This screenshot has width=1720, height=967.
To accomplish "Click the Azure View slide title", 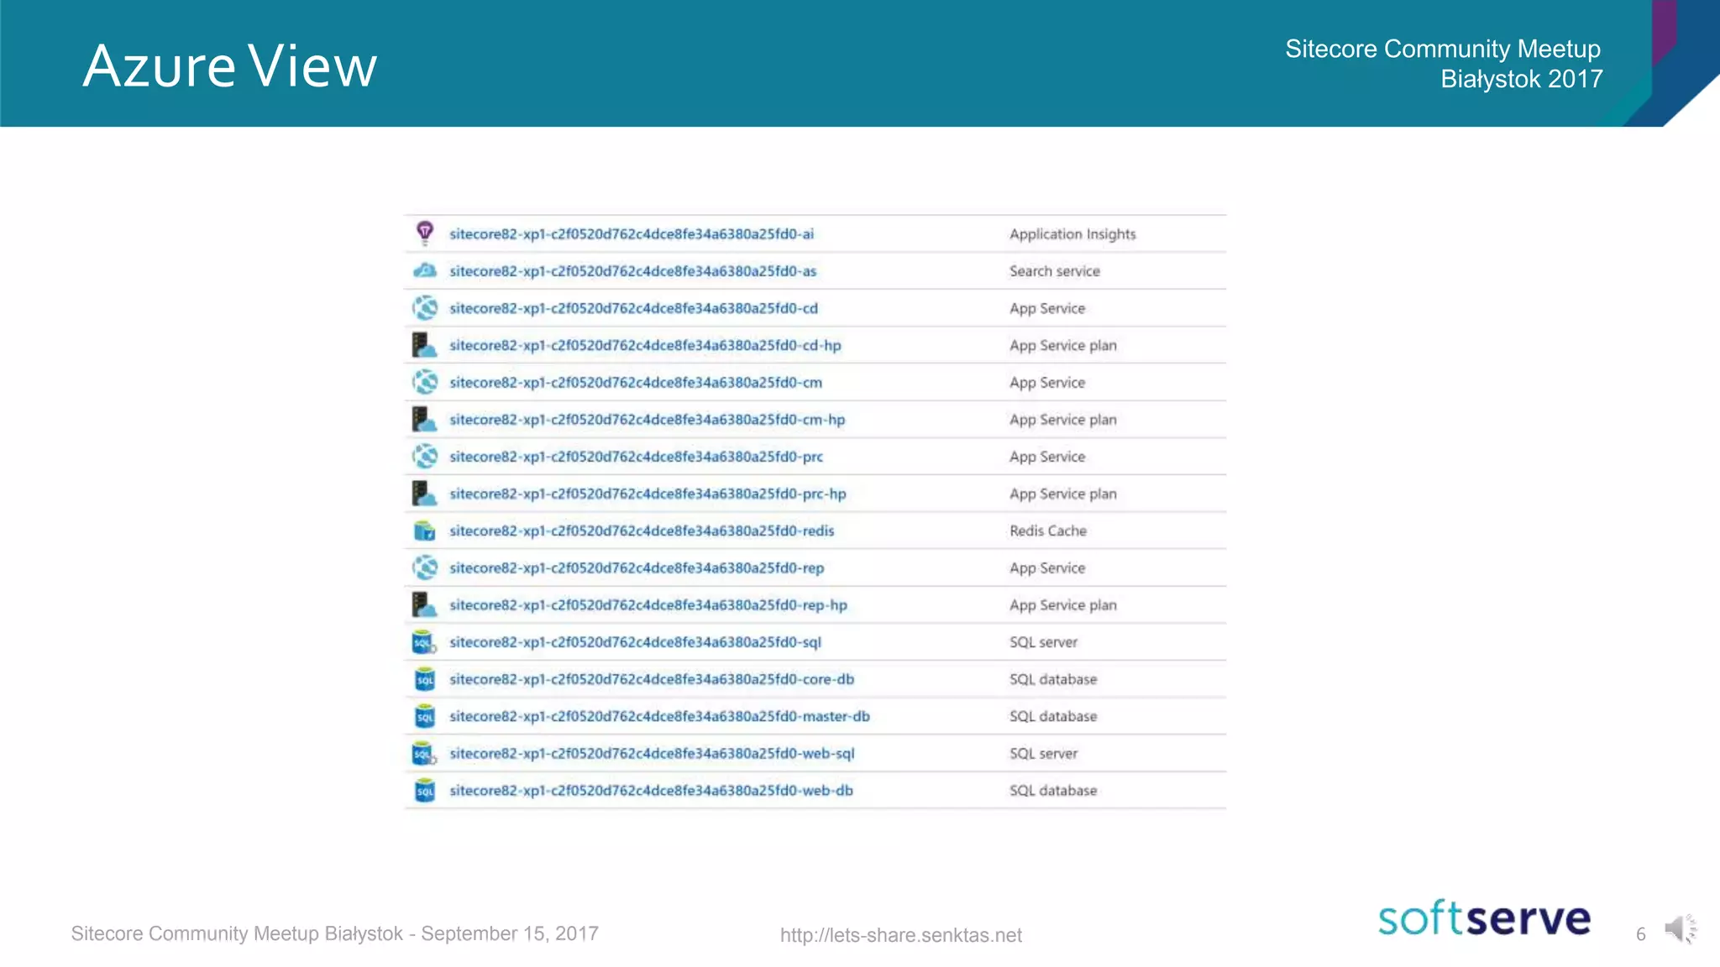I will point(229,66).
